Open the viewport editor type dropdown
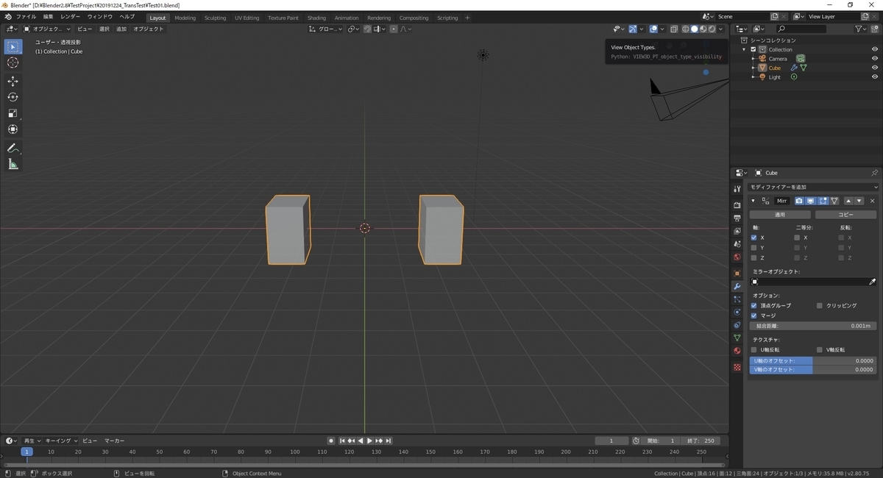 (12, 29)
